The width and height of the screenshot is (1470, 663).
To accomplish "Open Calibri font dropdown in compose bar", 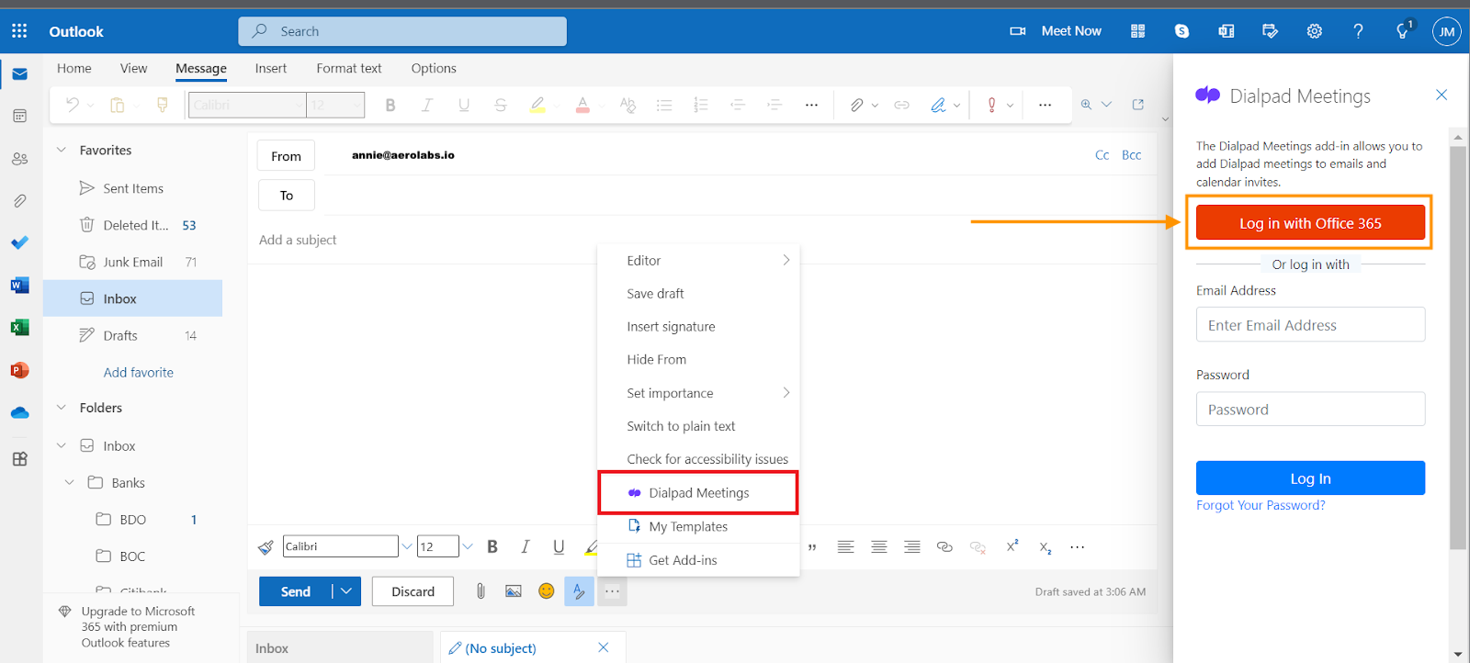I will click(406, 546).
